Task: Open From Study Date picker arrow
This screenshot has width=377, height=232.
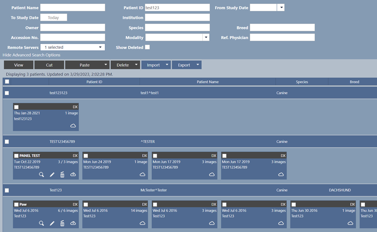Action: 281,7
